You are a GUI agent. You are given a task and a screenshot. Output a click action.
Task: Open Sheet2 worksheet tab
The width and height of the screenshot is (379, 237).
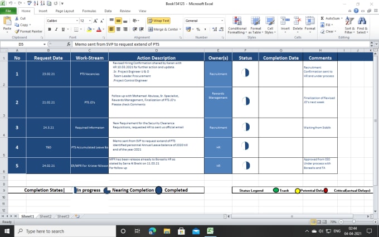(46, 216)
